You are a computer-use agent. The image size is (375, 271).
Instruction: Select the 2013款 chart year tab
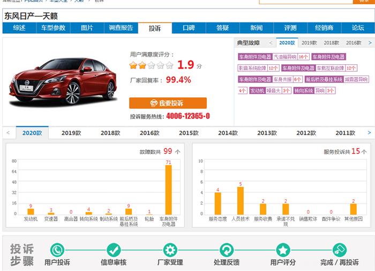pos(267,133)
